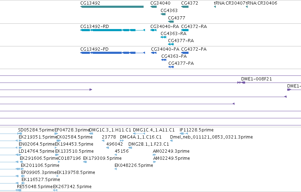Select the DMG4A.1_1.C16.C1 feature label
This screenshot has height=192, width=301.
tap(141, 137)
